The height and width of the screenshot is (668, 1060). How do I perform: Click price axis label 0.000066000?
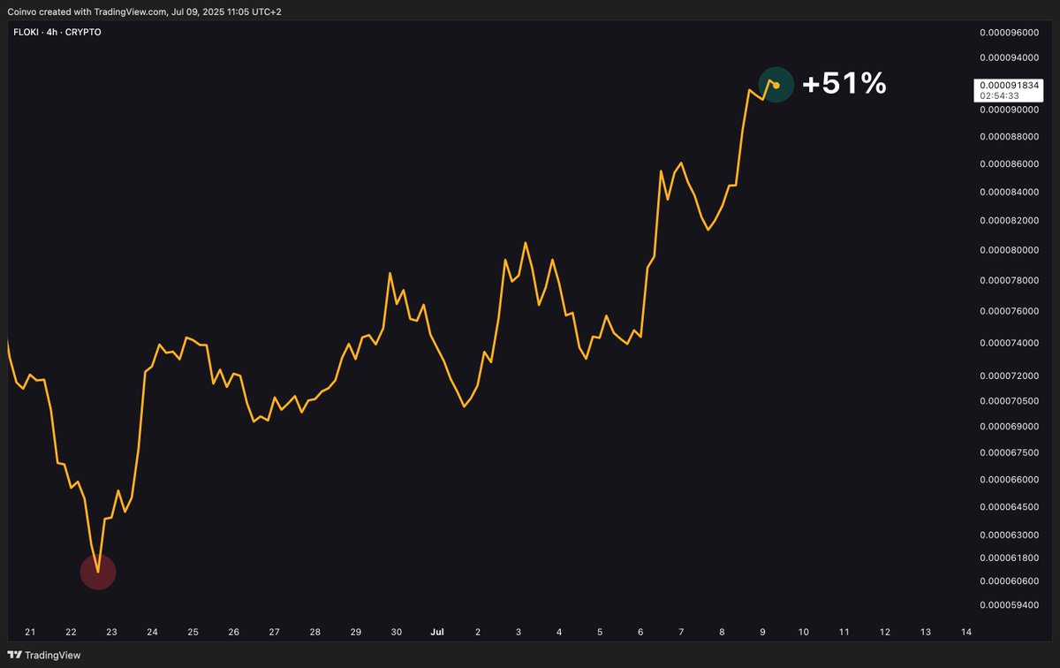[x=1011, y=479]
